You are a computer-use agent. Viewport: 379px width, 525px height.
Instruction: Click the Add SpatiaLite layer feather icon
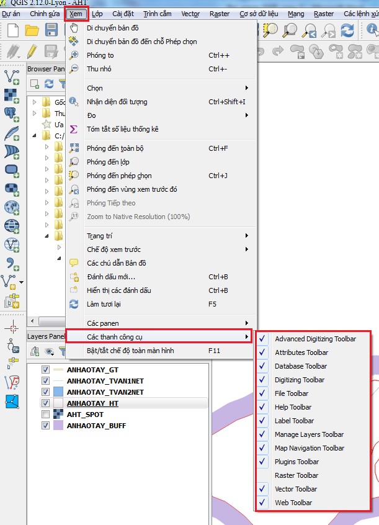pos(11,133)
